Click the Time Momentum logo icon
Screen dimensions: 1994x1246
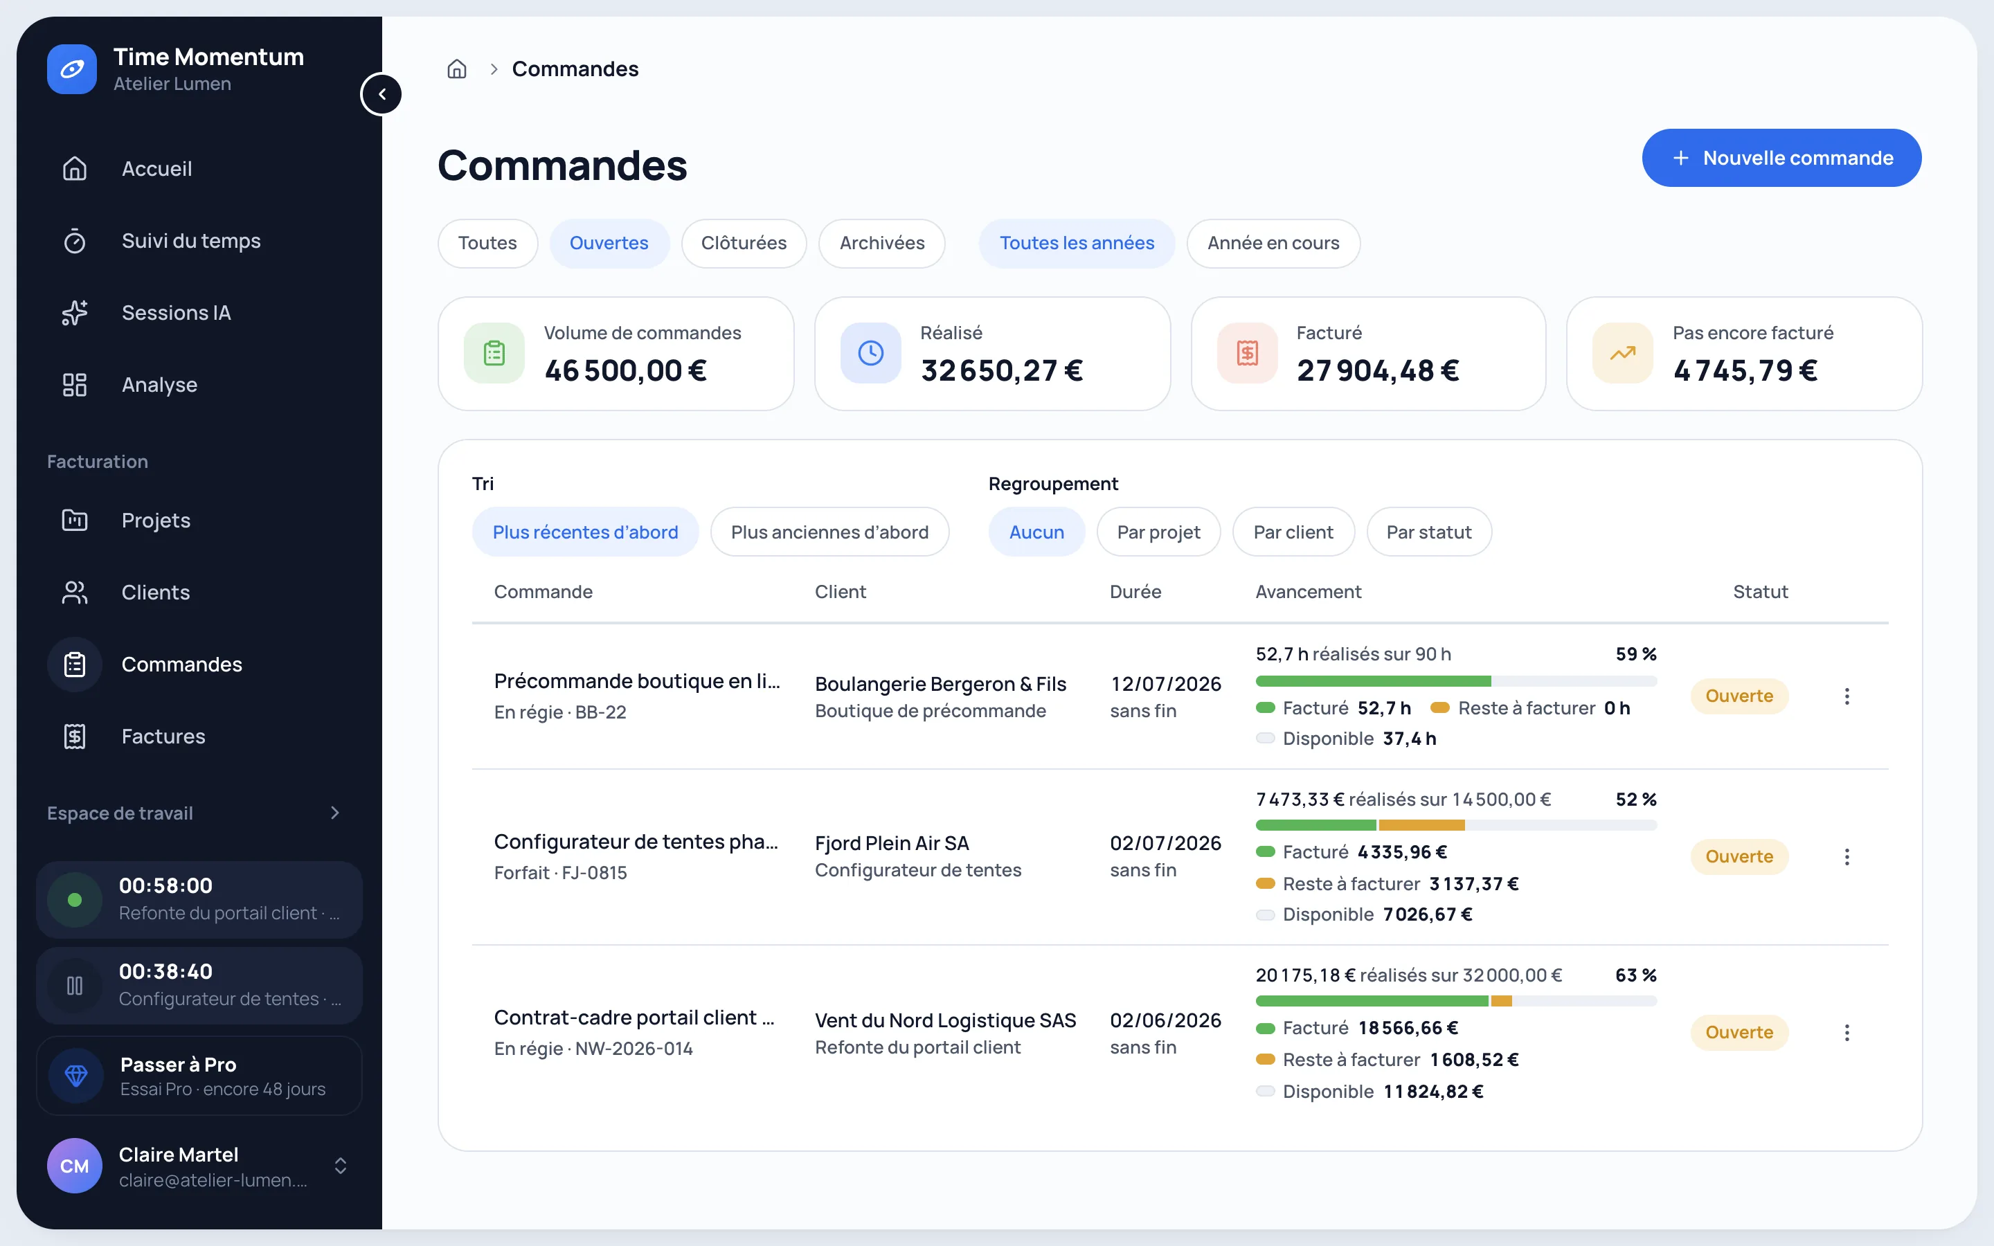72,69
